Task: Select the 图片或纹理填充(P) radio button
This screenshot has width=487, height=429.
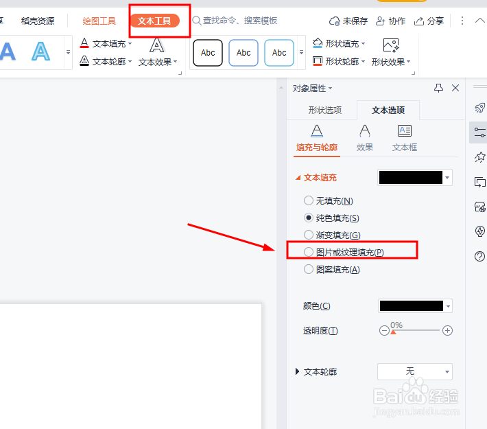Action: pos(309,252)
